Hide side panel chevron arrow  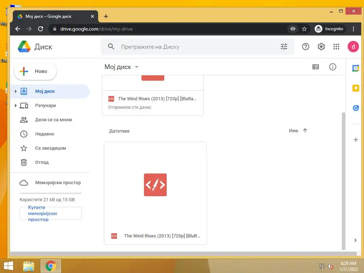pos(355,240)
